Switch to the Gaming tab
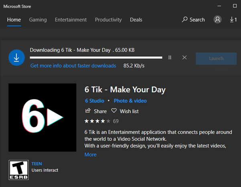The width and height of the screenshot is (241, 187). click(38, 20)
